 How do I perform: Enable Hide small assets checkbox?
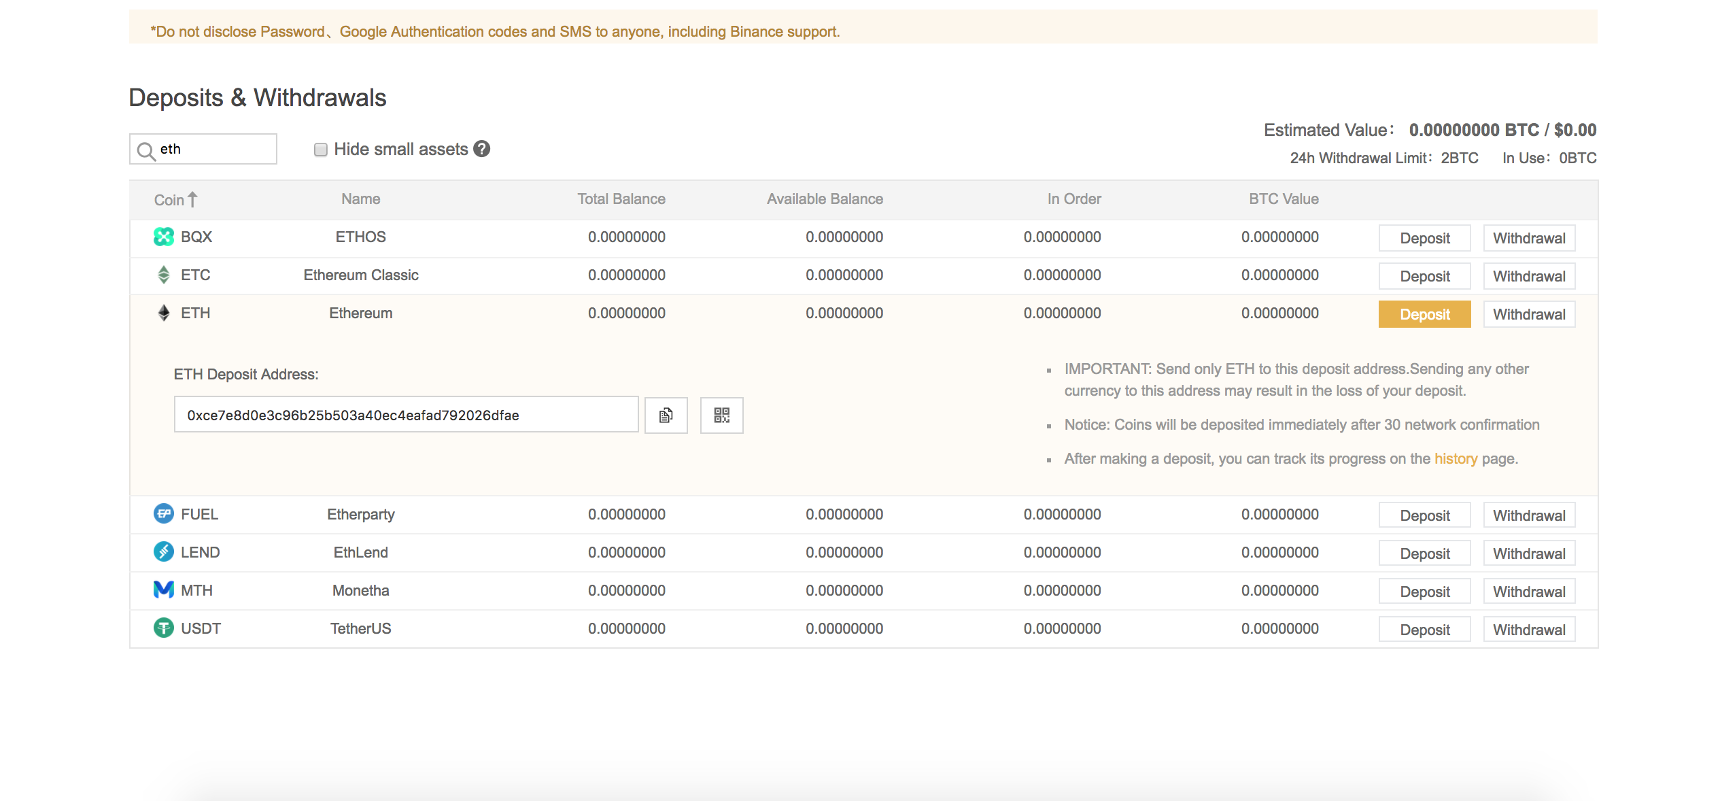coord(321,150)
